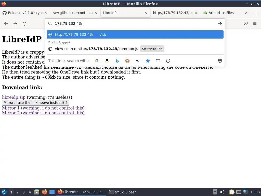This screenshot has height=196, width=261.
Task: Go forward to the next page
Action: 15,24
